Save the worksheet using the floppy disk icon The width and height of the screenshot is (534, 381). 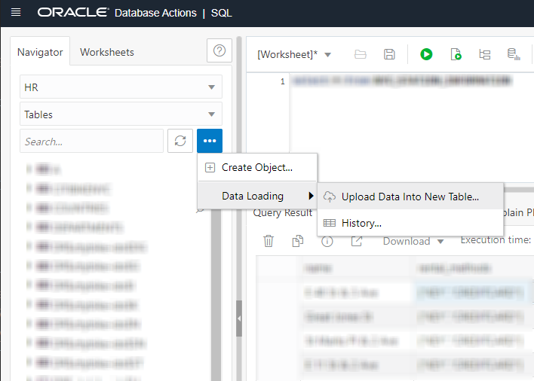pyautogui.click(x=389, y=54)
